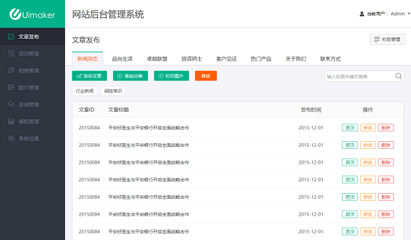Switch to the 联系方式 tab
This screenshot has width=411, height=240.
coord(330,59)
